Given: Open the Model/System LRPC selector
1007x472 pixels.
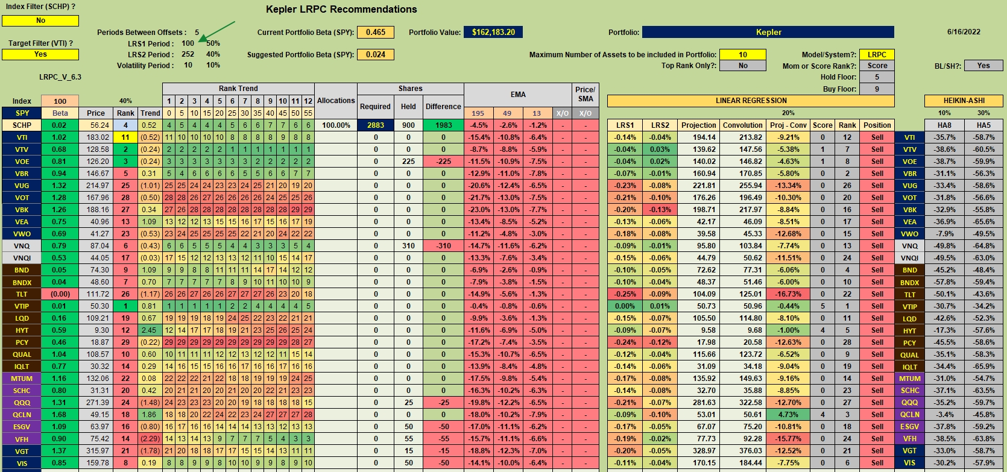Looking at the screenshot, I should tap(877, 54).
